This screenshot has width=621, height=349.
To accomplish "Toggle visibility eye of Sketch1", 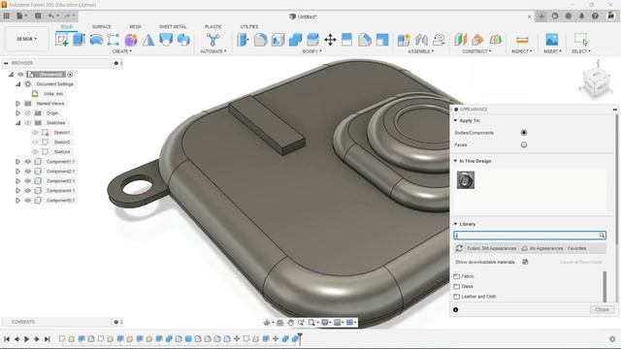I will coord(35,133).
